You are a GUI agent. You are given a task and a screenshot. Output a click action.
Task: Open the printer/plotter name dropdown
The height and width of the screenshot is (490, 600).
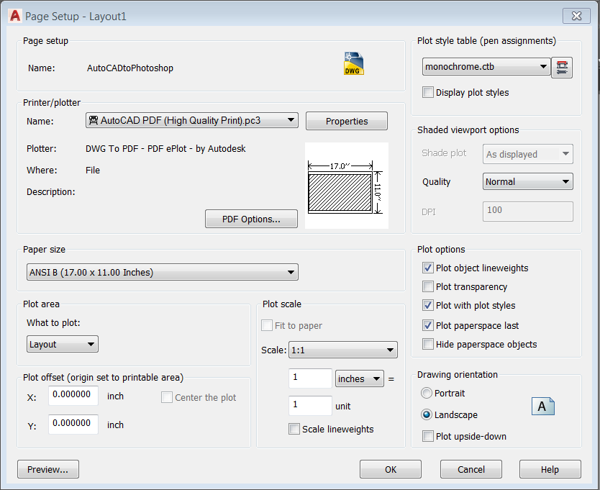pos(191,120)
